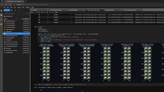Image resolution: width=164 pixels, height=92 pixels.
Task: Click first both_running confidence 0.9999994 image
Action: [x=46, y=63]
